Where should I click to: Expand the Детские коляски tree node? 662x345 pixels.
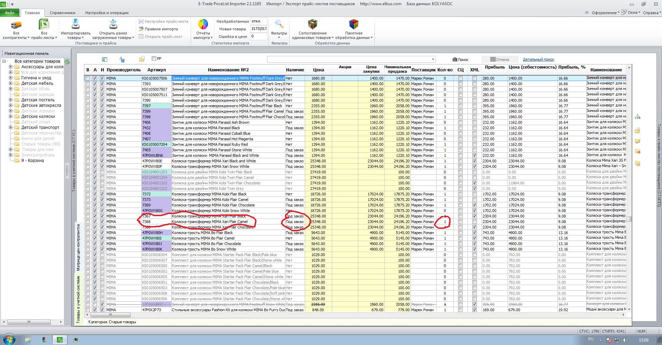click(11, 116)
